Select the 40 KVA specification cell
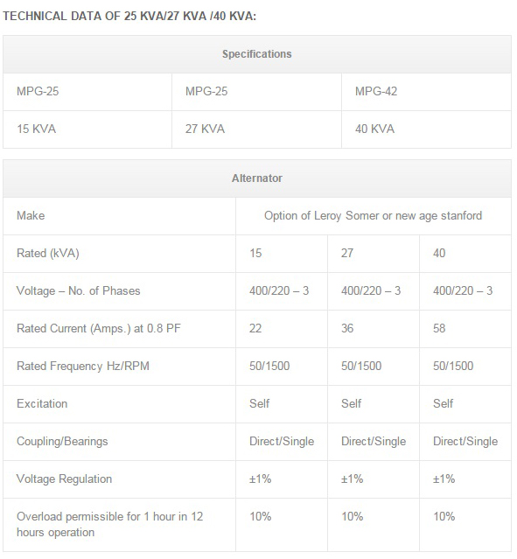The width and height of the screenshot is (517, 559). [426, 129]
